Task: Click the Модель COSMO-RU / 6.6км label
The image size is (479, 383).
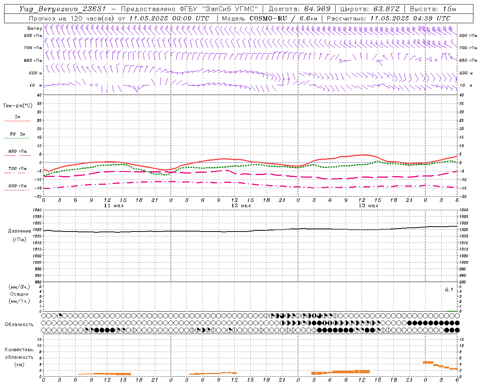Action: 270,18
